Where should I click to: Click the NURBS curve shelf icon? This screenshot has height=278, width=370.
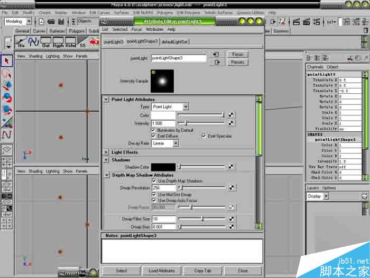(x=33, y=42)
